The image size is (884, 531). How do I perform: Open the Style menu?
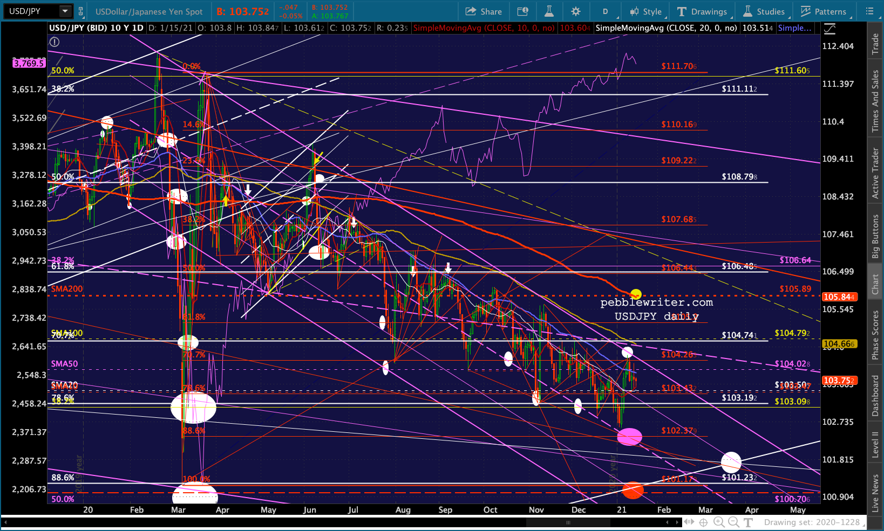(646, 11)
